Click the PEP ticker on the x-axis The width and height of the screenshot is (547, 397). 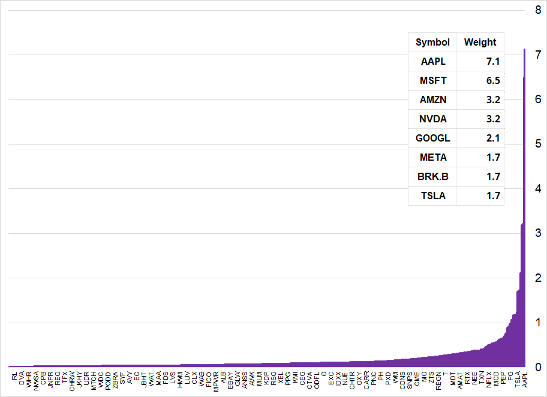tap(503, 378)
